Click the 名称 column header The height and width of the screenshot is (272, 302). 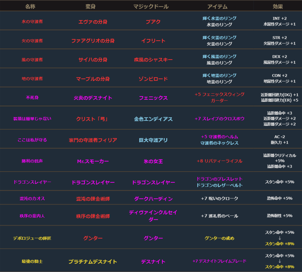tap(32, 6)
